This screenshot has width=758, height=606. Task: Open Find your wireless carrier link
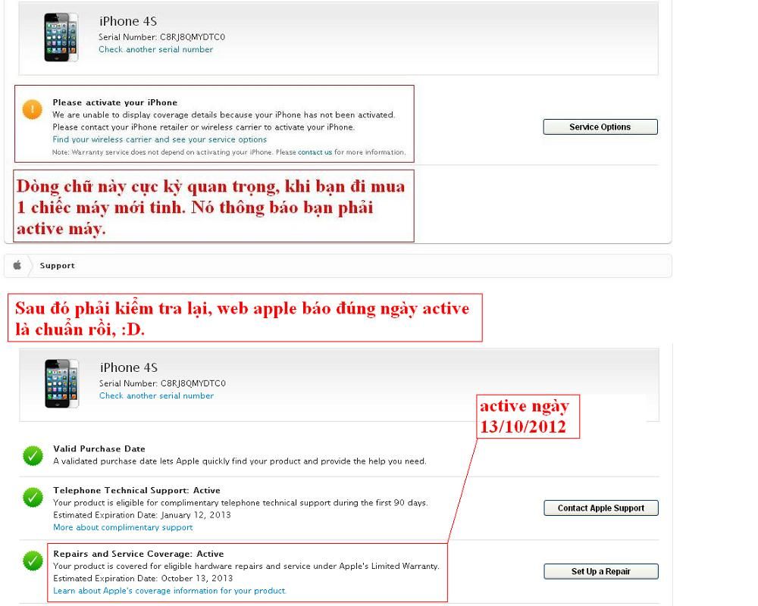pyautogui.click(x=159, y=139)
